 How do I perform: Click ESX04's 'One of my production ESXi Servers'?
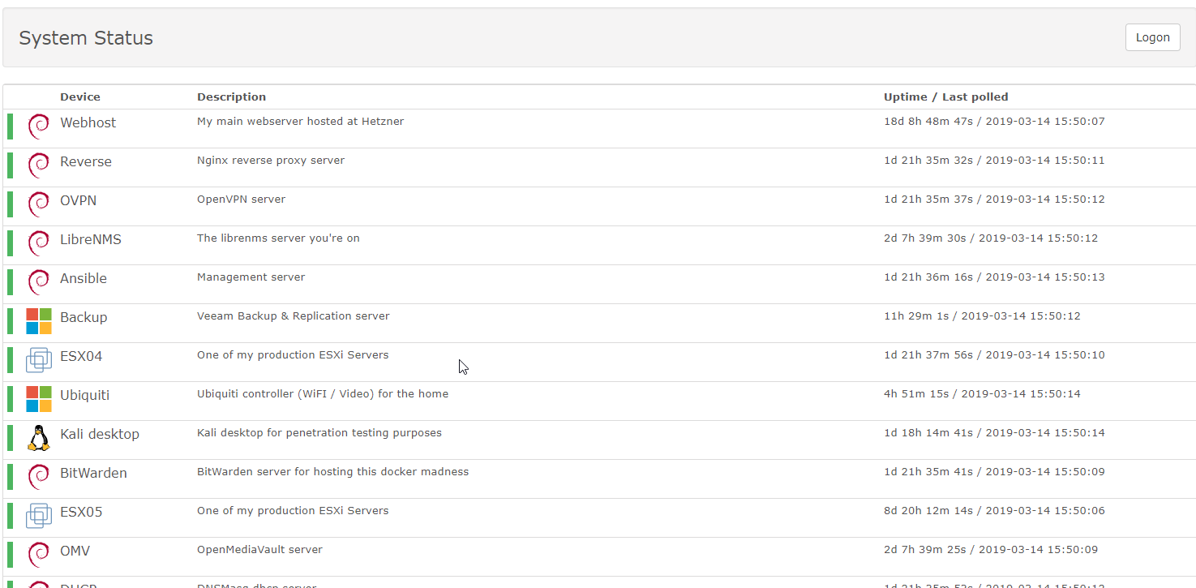coord(293,355)
